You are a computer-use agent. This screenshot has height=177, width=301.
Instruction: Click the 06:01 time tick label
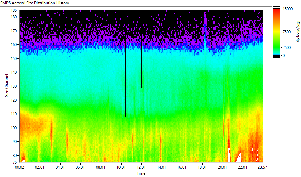[x=80, y=167]
